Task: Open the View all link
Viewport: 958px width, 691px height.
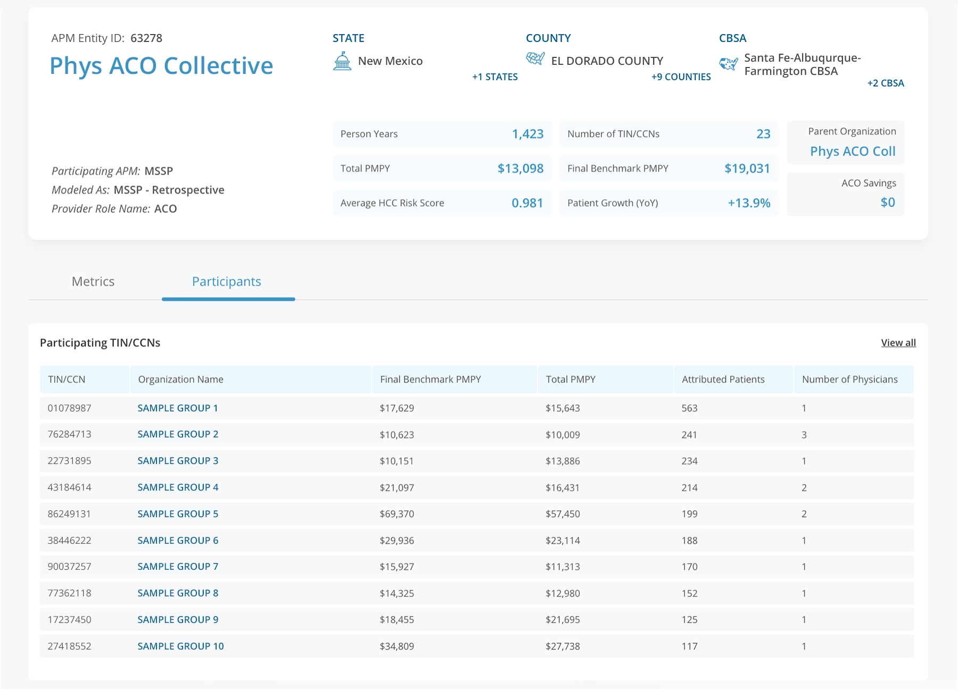Action: coord(898,343)
